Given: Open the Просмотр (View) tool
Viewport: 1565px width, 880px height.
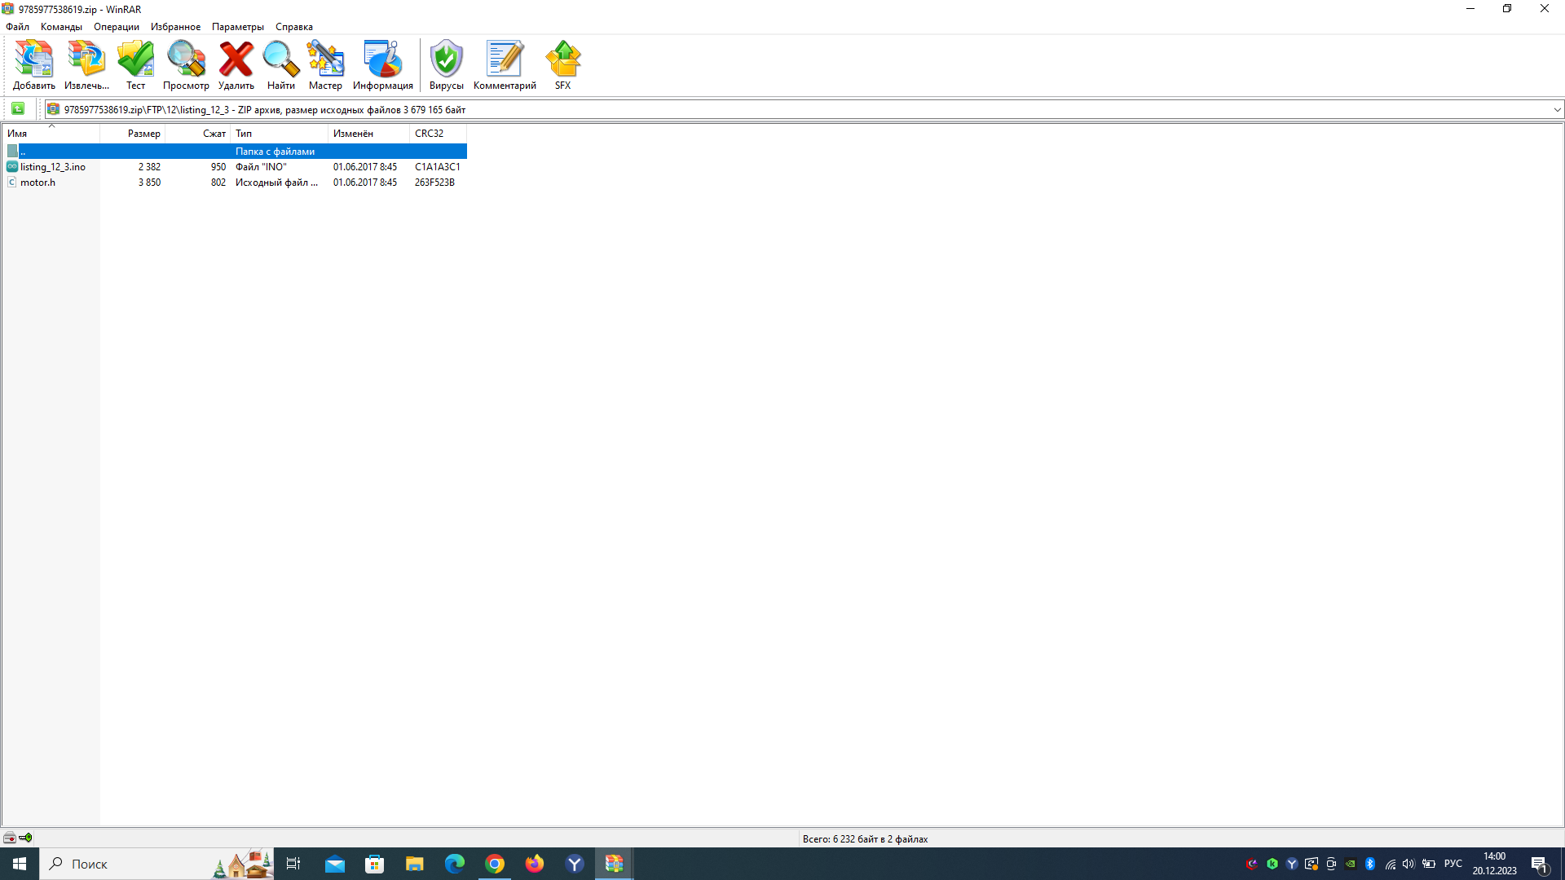Looking at the screenshot, I should pyautogui.click(x=186, y=65).
